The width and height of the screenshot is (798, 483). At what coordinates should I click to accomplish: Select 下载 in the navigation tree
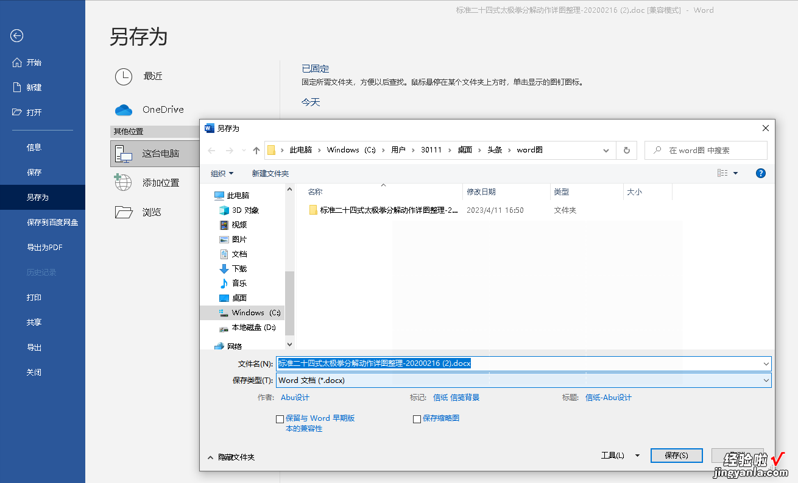[x=233, y=268]
